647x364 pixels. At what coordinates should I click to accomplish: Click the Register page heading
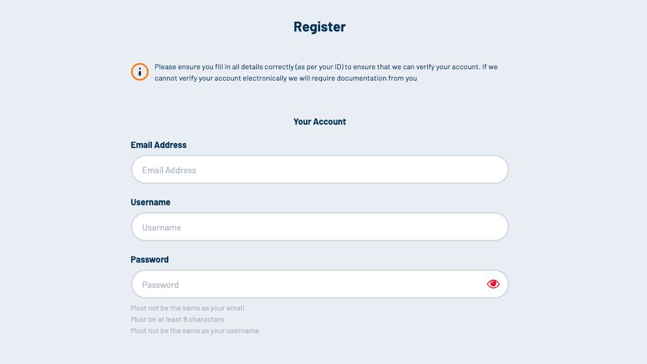pyautogui.click(x=319, y=26)
